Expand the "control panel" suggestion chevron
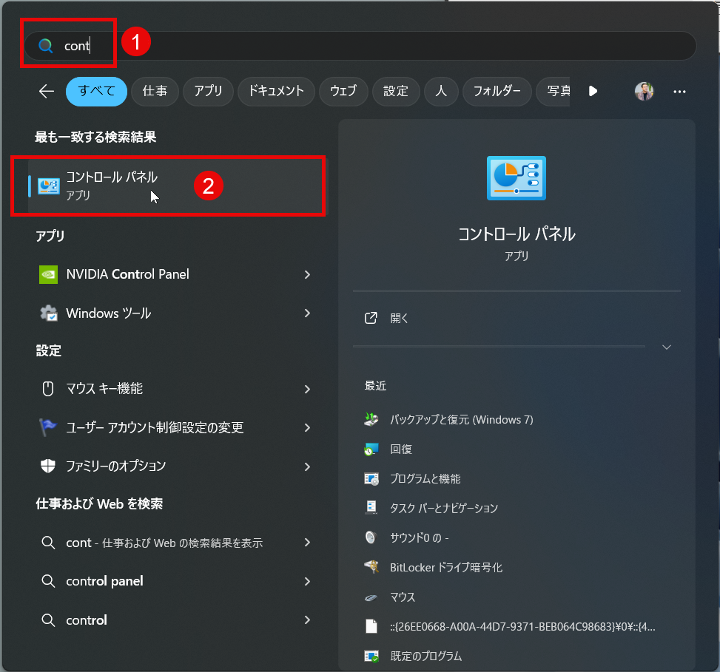This screenshot has width=720, height=672. tap(307, 581)
